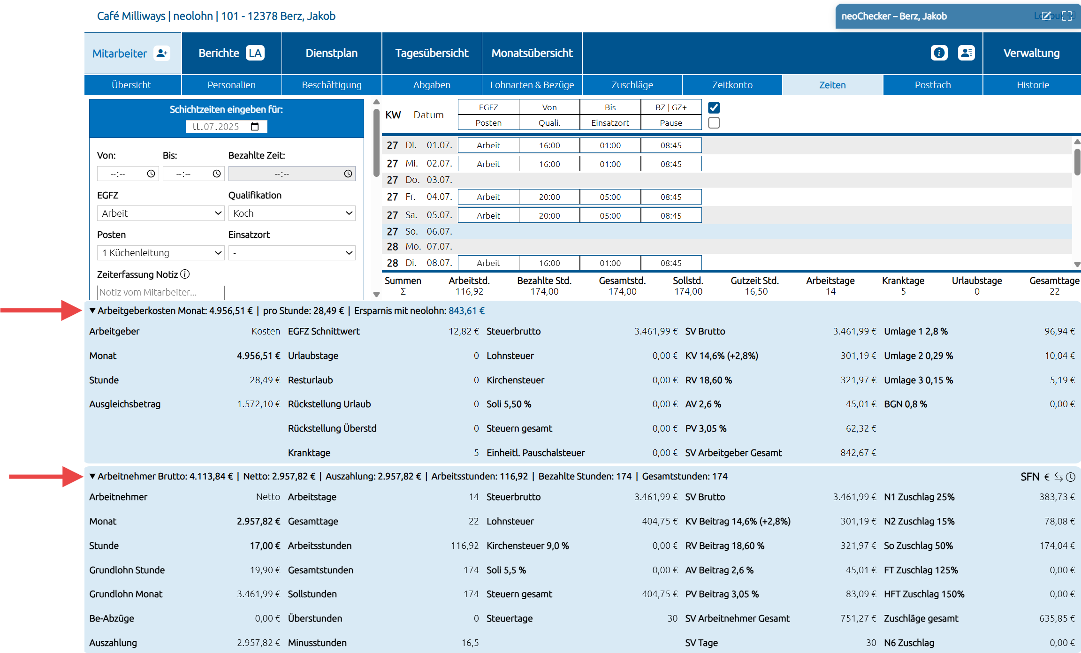
Task: Collapse the Arbeitgeberkosten Monat section
Action: click(x=93, y=311)
